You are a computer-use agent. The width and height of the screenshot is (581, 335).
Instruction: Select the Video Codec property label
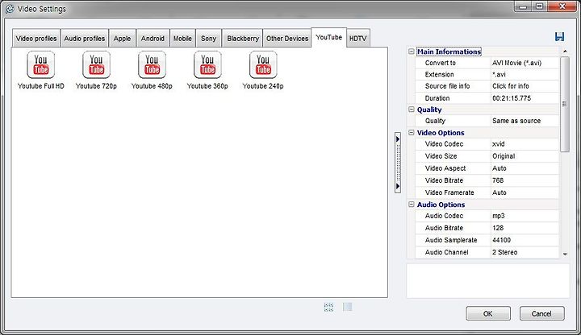(444, 144)
